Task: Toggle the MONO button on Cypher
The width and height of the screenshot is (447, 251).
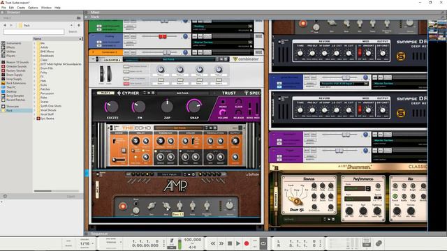Action: (x=223, y=102)
